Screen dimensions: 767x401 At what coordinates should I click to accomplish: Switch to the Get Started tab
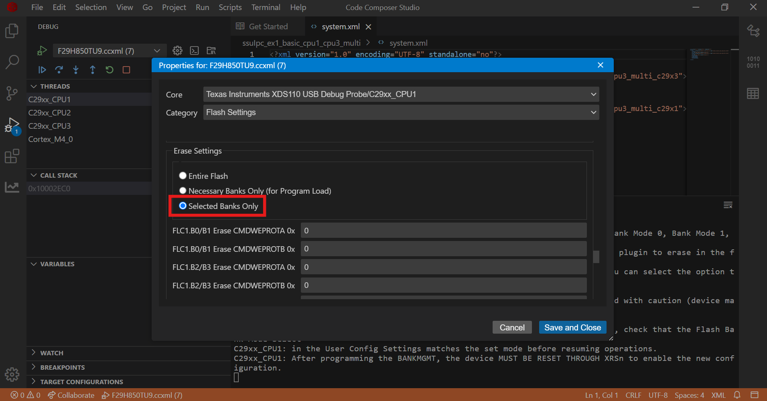click(x=268, y=26)
